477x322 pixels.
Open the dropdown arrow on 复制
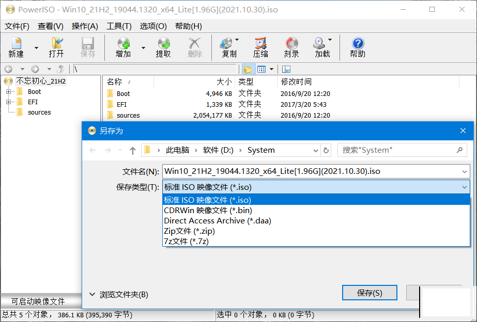tap(237, 40)
